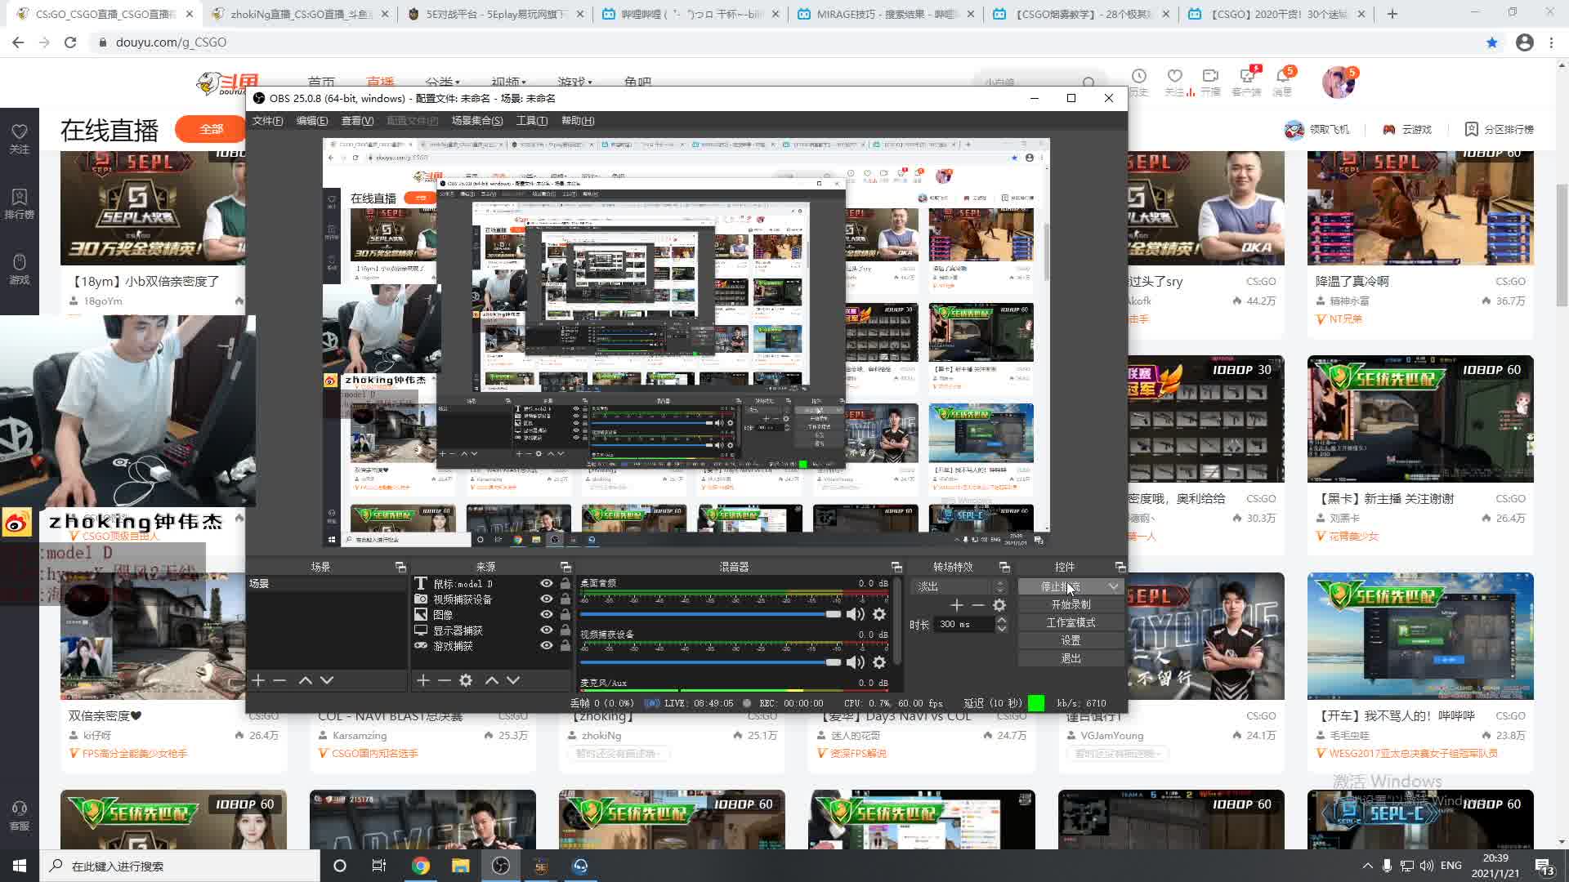1569x882 pixels.
Task: Expand Douyu 分类 navigation dropdown
Action: tap(442, 82)
